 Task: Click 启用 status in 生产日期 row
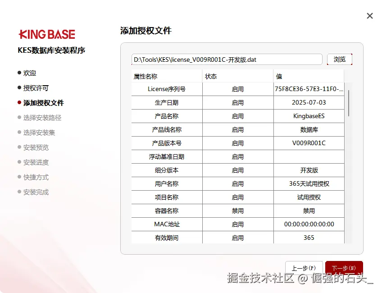pos(238,102)
